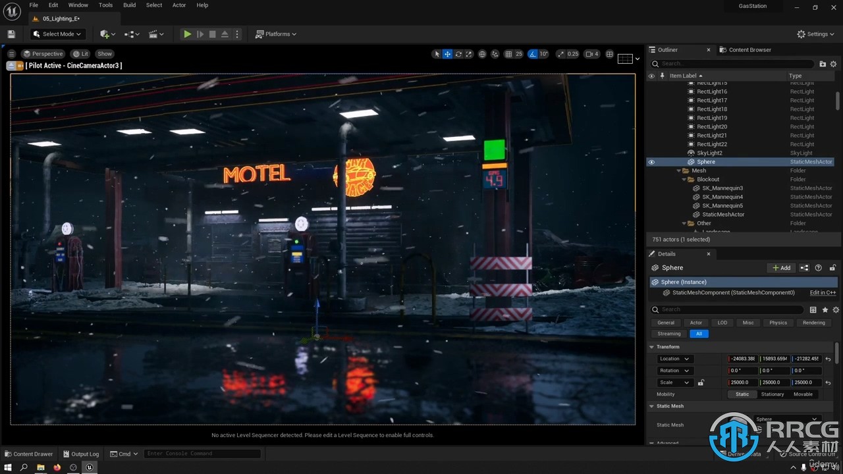Collapse the Other folder in Outliner
Screen dimensions: 843x474
pos(684,223)
